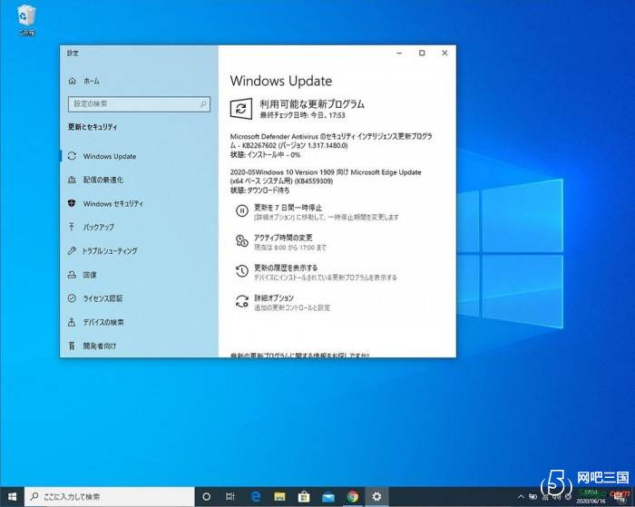Click the taskbar search box (ここに入力して検索)
Screen dimensions: 635x507
click(x=110, y=496)
